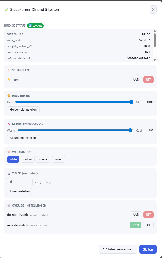This screenshot has height=258, width=162.
Task: Click the Helderheid instellen button
Action: (23, 110)
